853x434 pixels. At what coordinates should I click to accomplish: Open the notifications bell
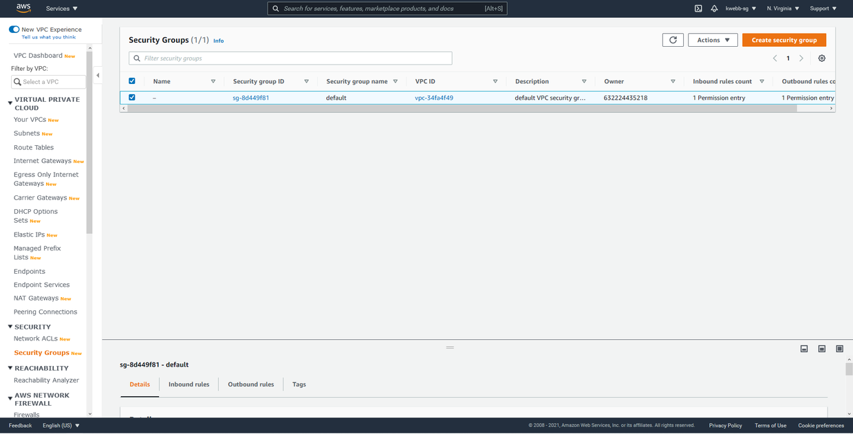click(x=714, y=8)
